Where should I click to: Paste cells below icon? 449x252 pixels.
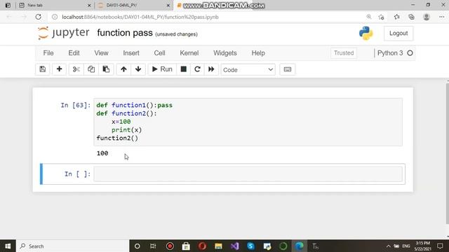106,69
